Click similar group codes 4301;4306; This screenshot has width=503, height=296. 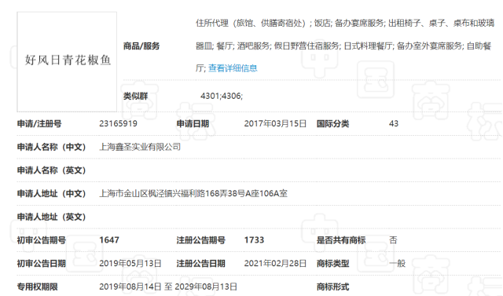(222, 96)
